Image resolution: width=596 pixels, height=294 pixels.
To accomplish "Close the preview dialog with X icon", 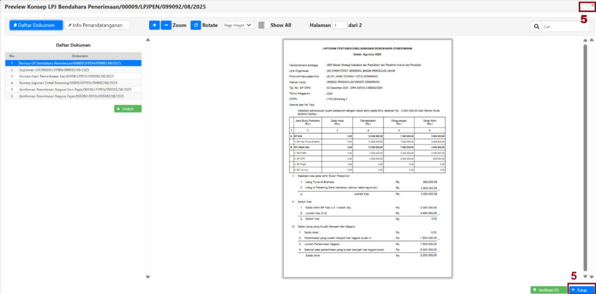I will point(592,5).
